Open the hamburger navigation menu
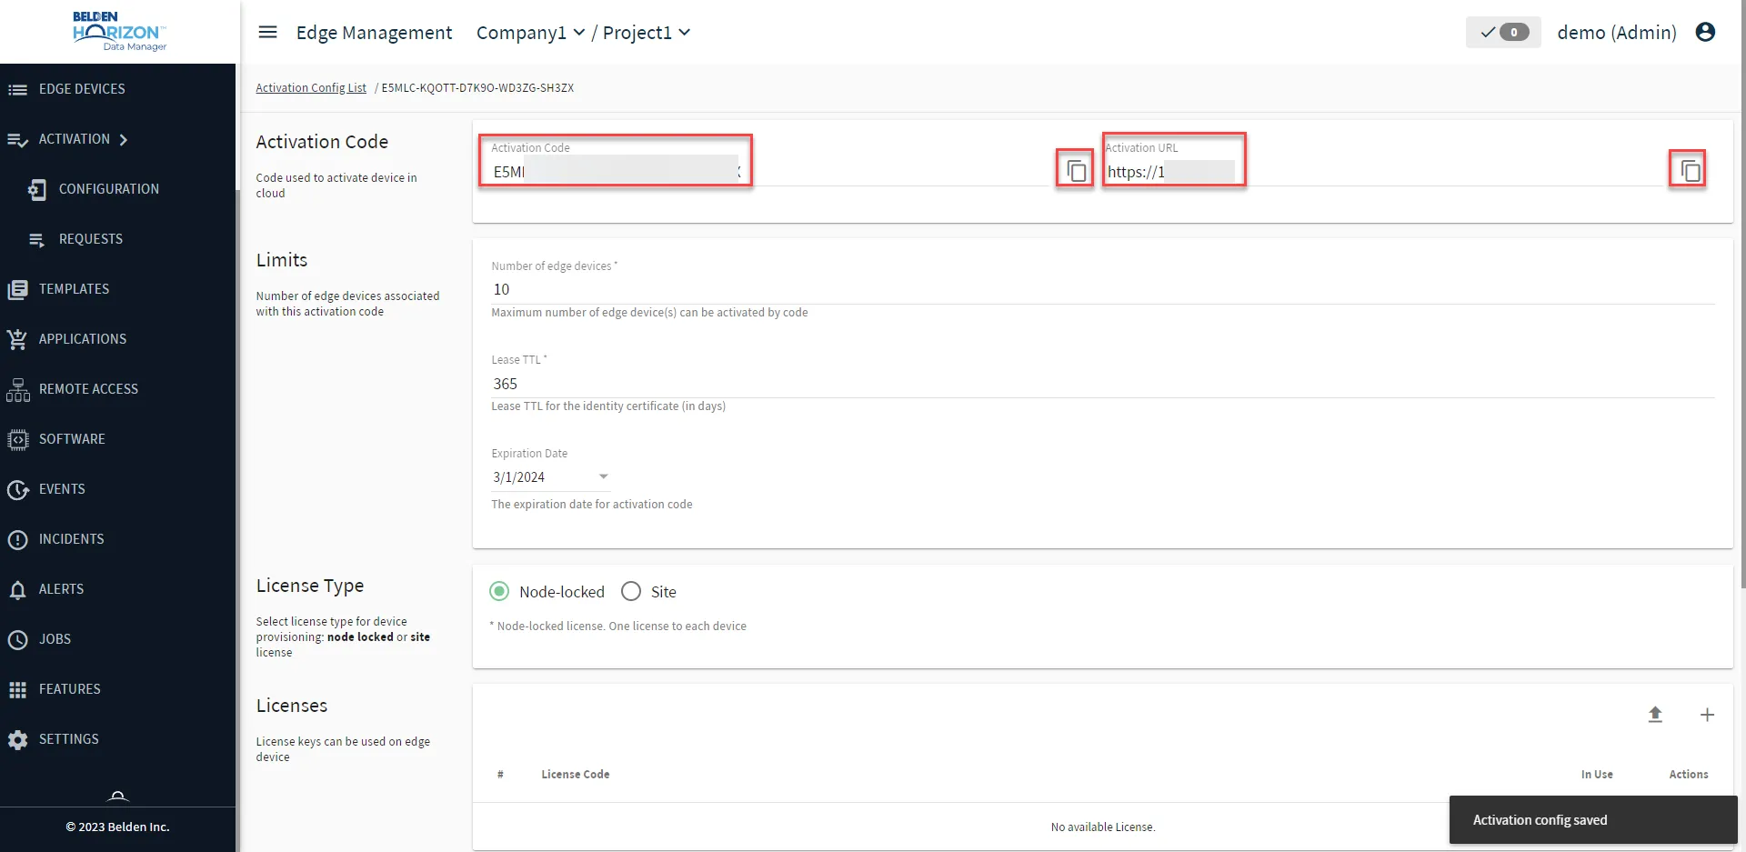The image size is (1746, 852). pos(267,33)
